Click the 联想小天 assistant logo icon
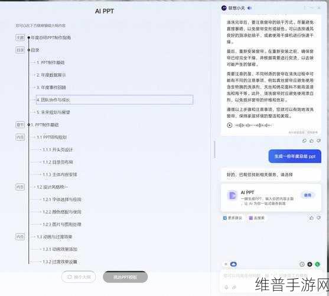Image resolution: width=329 pixels, height=296 pixels. click(x=224, y=8)
